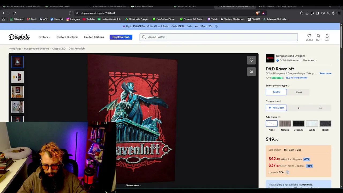This screenshot has height=193, width=343.
Task: Open Classic D&D breadcrumb
Action: point(59,49)
